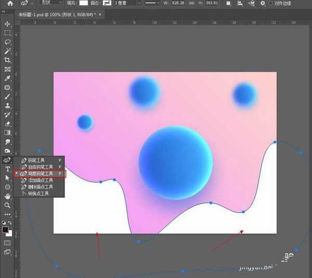Pick the Magic Wand tool
The image size is (312, 278).
click(7, 51)
